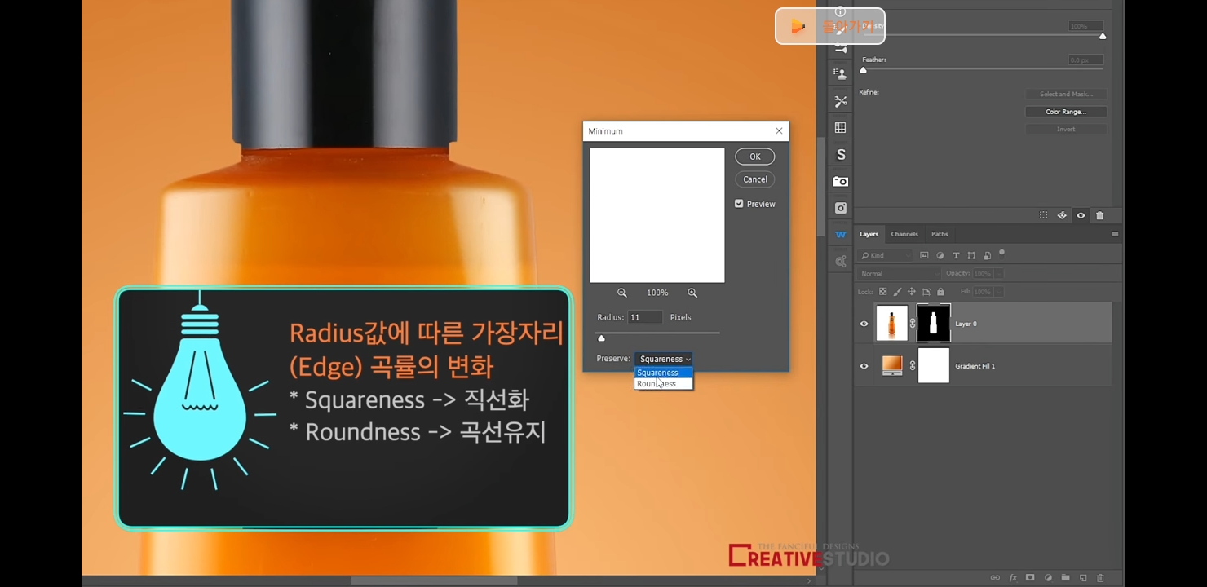Select Gradient Fill 1 mask thumbnail

pos(934,365)
